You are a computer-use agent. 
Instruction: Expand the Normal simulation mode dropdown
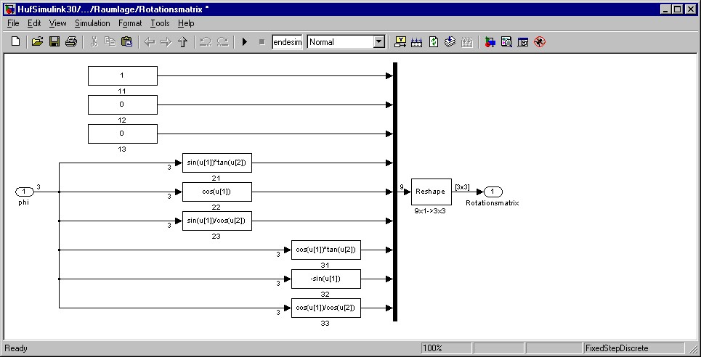(x=378, y=42)
